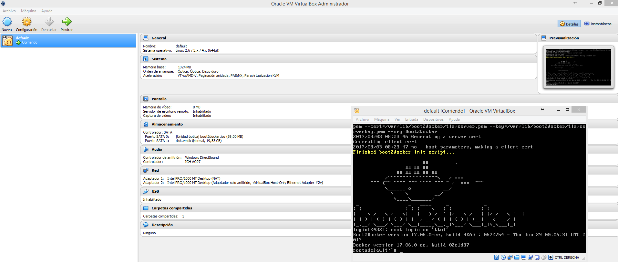Click the VM preview thumbnail
Screen dimensions: 618x262
579,67
